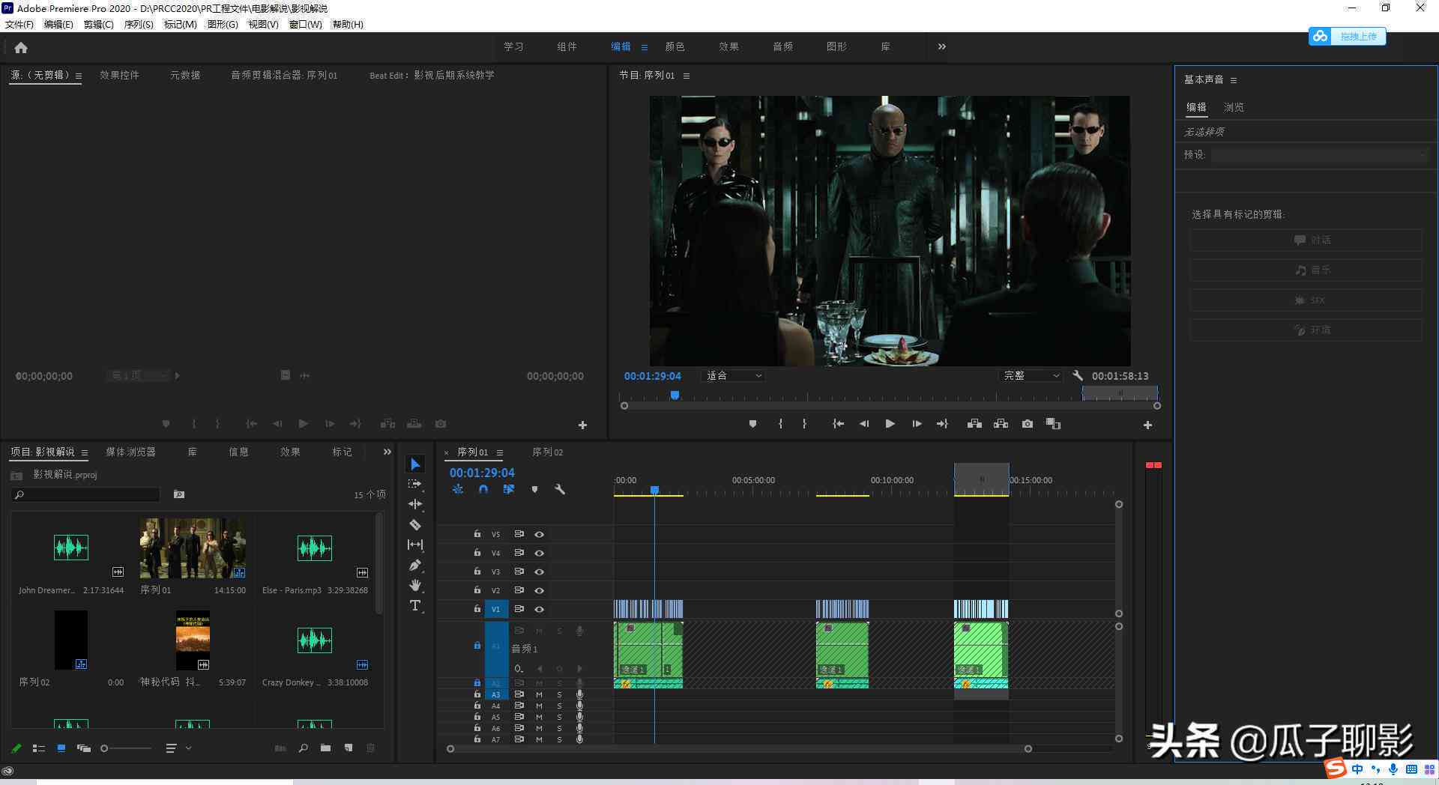Open comparison view in Program monitor

pyautogui.click(x=1053, y=424)
